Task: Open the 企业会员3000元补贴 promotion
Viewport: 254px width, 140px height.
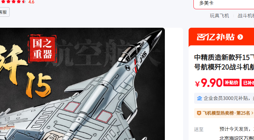Action: coord(229,98)
